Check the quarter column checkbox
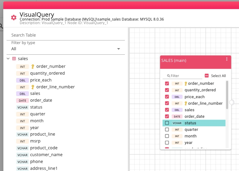239x171 pixels. (167, 129)
